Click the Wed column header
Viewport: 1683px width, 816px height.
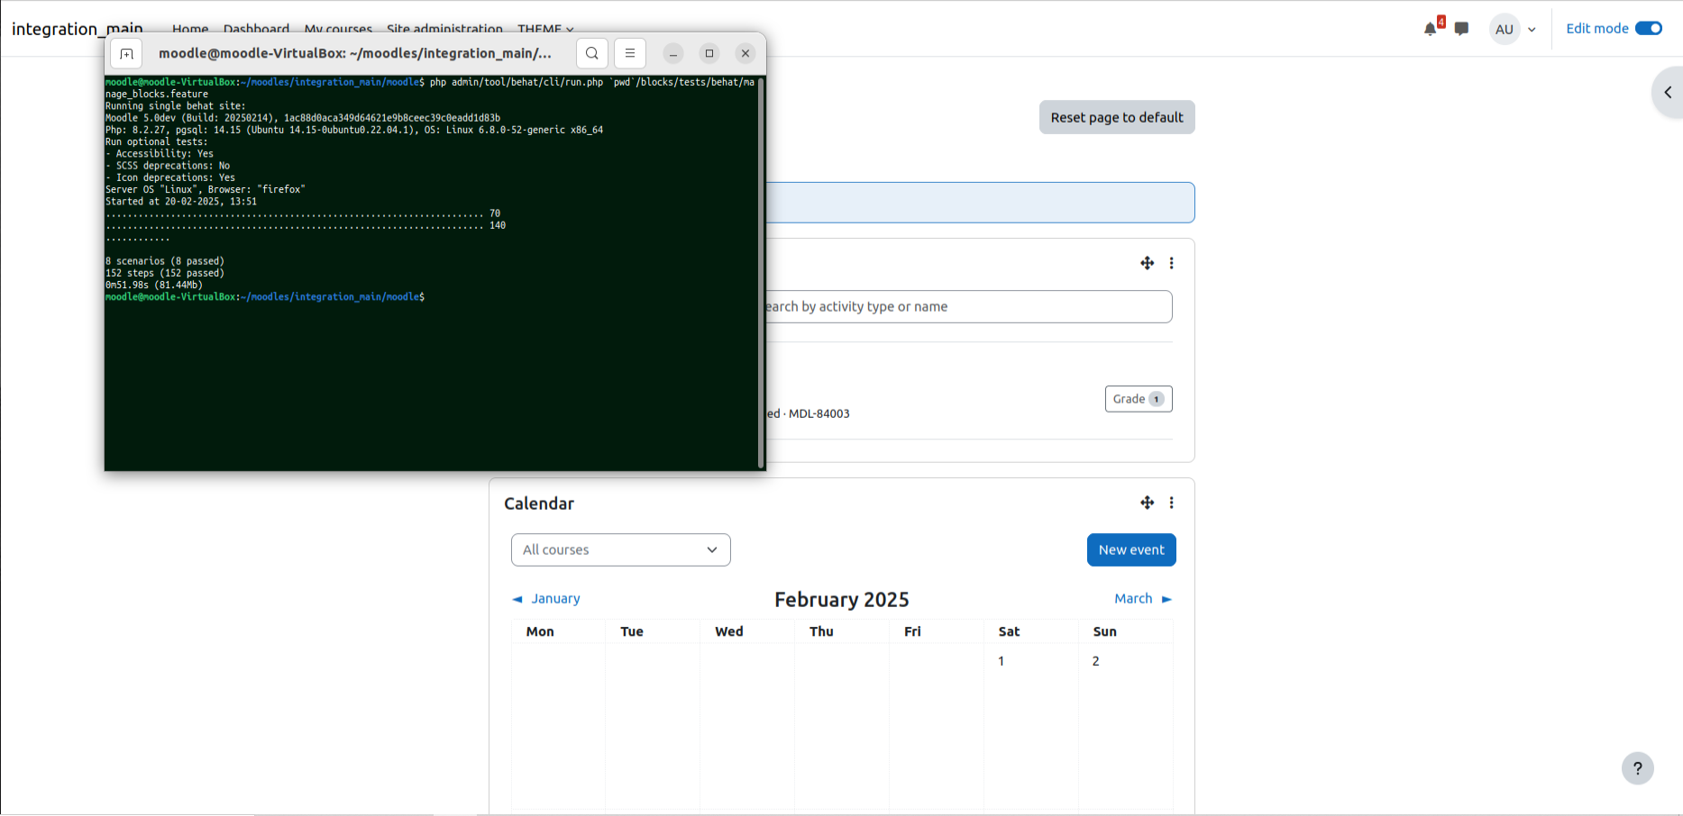pos(729,631)
